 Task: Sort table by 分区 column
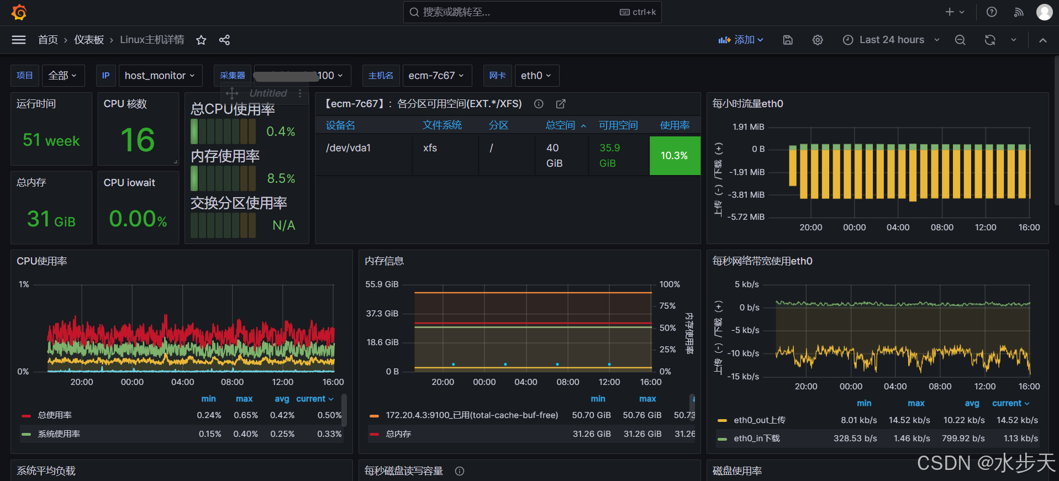click(498, 125)
